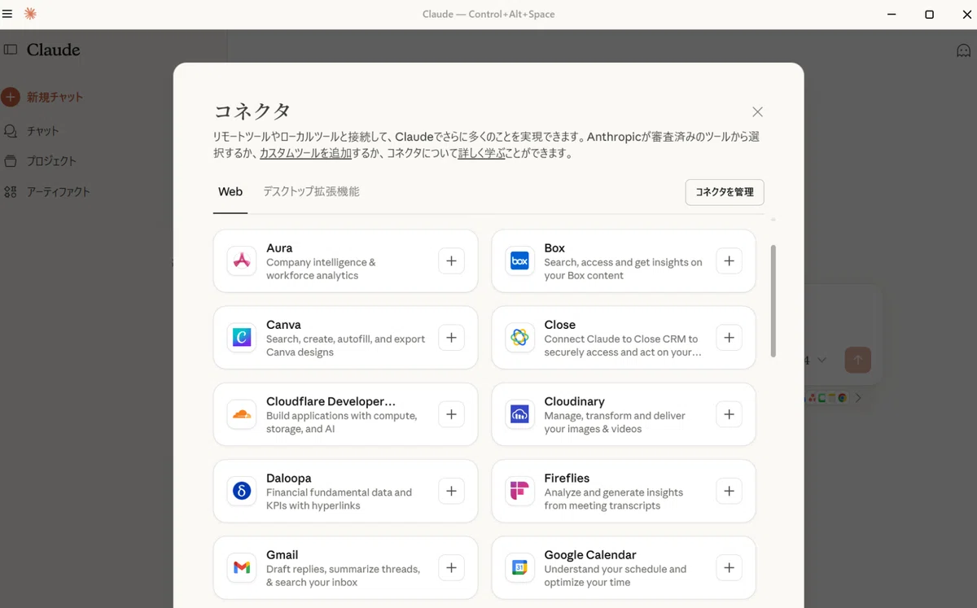Add the Daloopa connector plus button
977x608 pixels.
point(451,491)
